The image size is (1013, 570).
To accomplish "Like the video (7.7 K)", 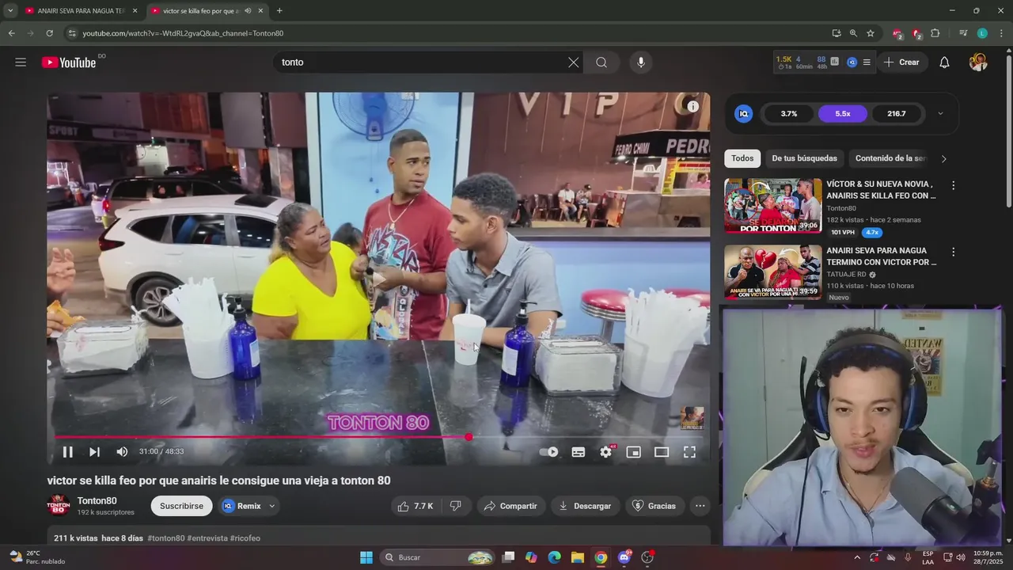I will pyautogui.click(x=415, y=506).
